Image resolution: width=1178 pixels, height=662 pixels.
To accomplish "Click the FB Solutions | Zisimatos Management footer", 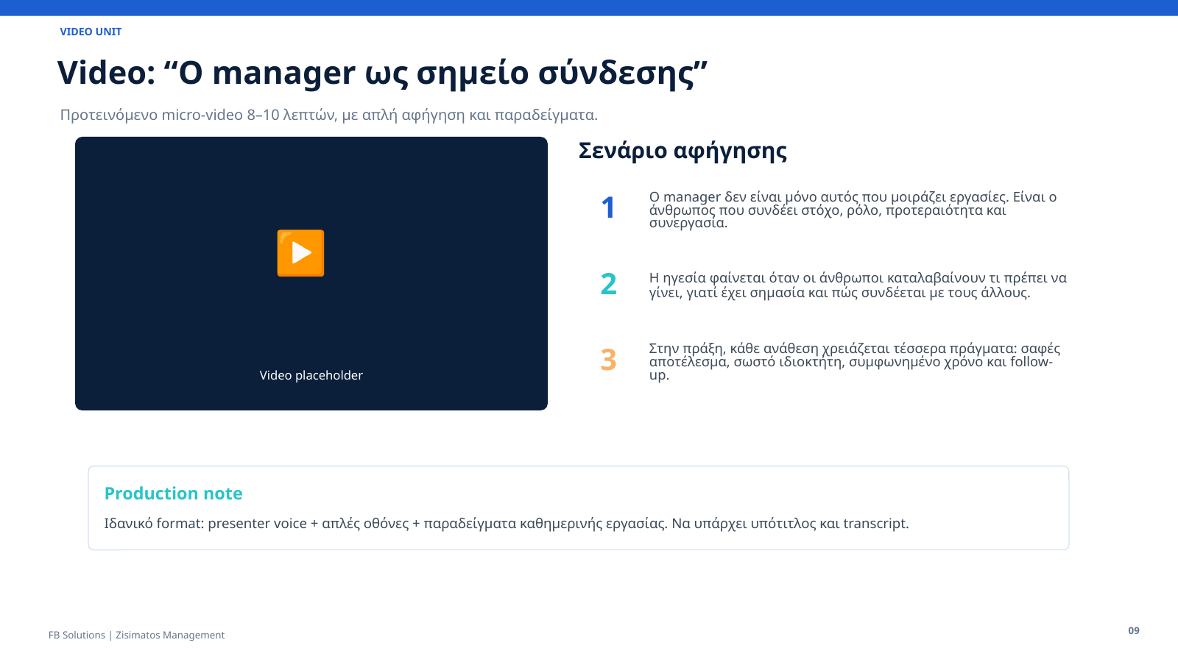I will tap(136, 635).
